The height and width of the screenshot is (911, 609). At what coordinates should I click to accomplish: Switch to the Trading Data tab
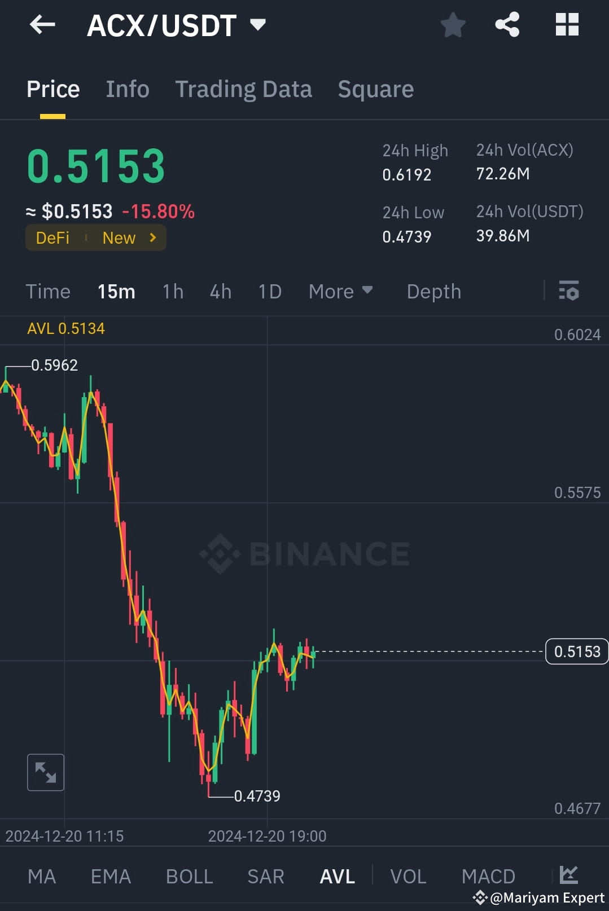pos(244,89)
